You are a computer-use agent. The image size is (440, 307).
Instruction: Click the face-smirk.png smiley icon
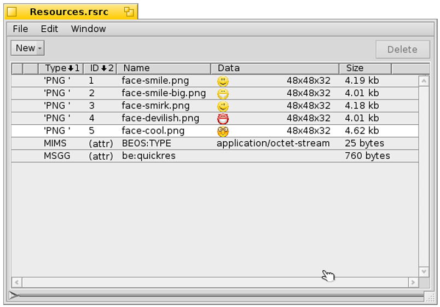point(223,106)
